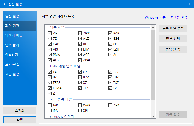Uncheck the Arc checkbox
194x126 pixels.
[110, 55]
